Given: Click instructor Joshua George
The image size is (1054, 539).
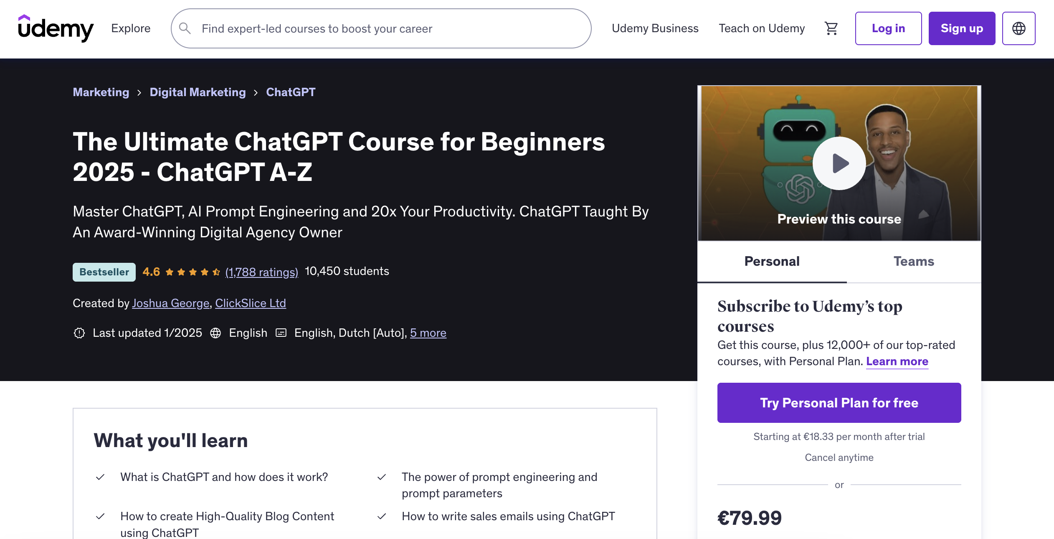Looking at the screenshot, I should tap(170, 303).
